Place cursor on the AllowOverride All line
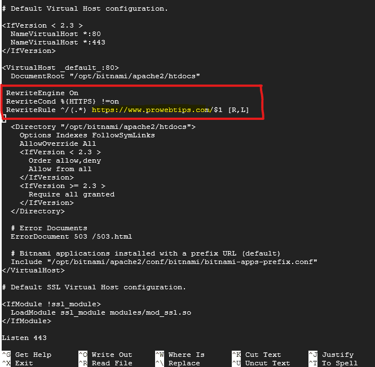Viewport: 375px width, 367px height. (58, 144)
